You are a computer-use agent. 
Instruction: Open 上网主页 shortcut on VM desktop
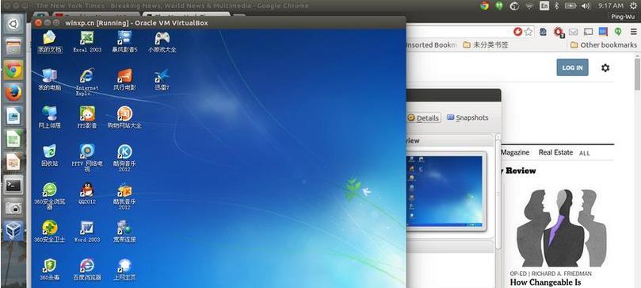pos(124,269)
